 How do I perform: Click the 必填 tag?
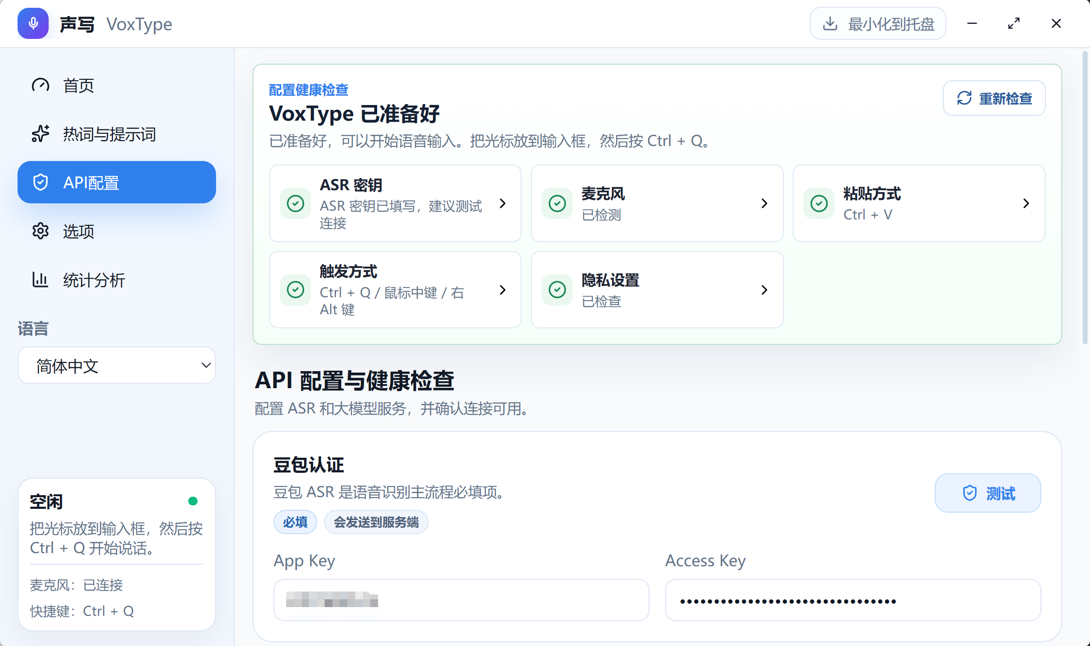click(x=295, y=522)
